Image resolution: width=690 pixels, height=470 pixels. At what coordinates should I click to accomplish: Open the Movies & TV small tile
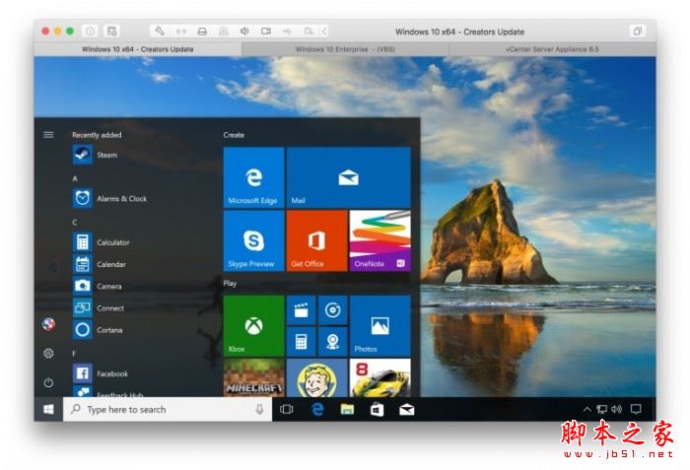click(x=301, y=310)
